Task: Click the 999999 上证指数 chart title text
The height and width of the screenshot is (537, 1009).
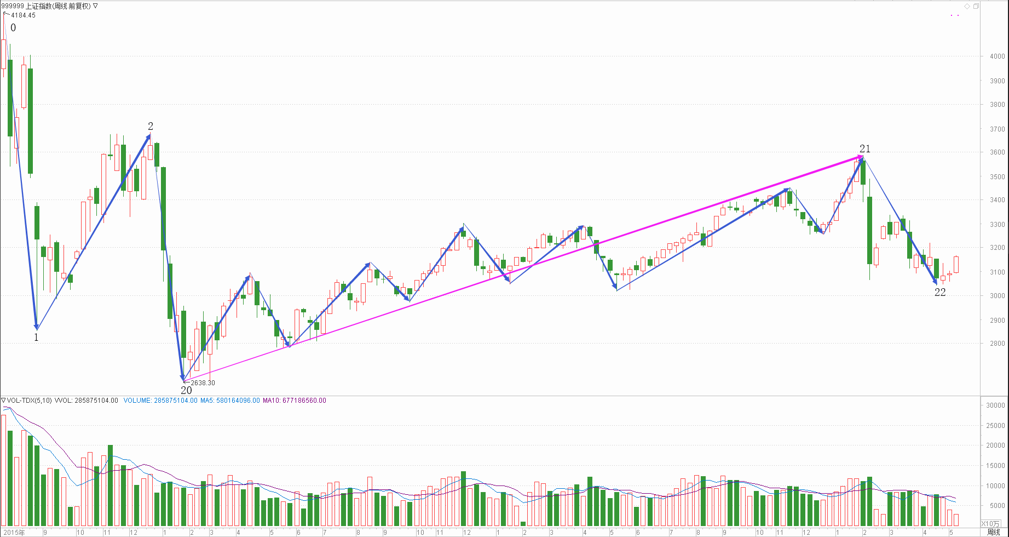Action: 46,6
